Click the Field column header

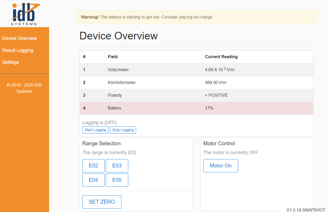113,57
